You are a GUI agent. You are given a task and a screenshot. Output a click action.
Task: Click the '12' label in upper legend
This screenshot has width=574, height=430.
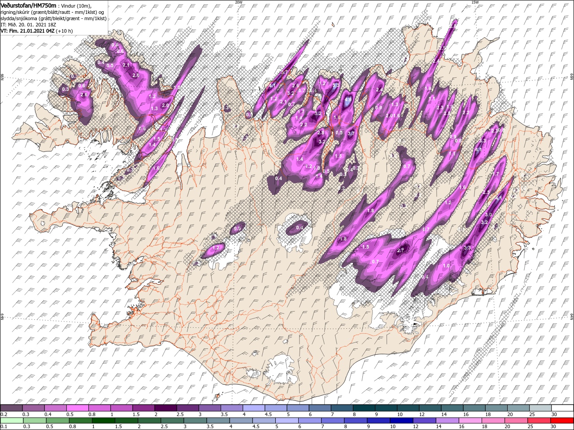[422, 415]
